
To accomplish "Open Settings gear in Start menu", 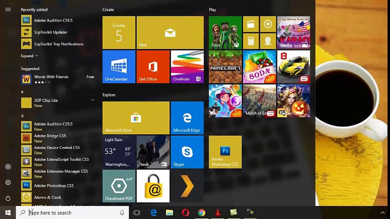I will (8, 182).
